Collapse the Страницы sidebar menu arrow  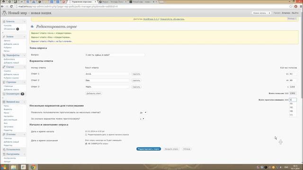click(24, 82)
